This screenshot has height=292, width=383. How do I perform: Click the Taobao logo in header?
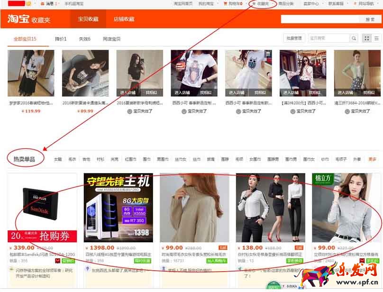click(x=18, y=19)
